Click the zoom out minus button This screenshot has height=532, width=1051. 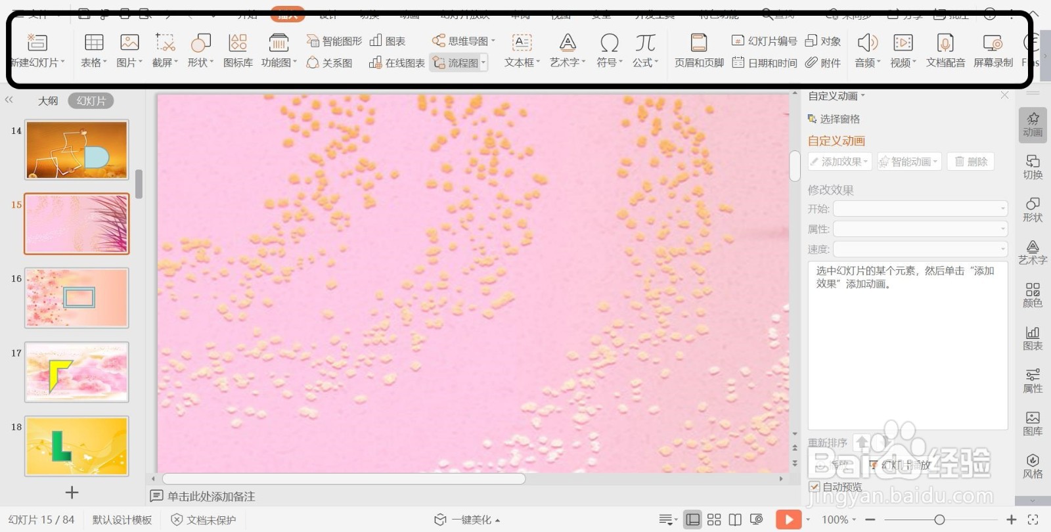coord(870,520)
